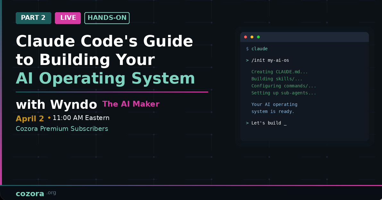This screenshot has width=382, height=200.
Task: Click 'Setting up sub-agents...' output line
Action: click(284, 93)
